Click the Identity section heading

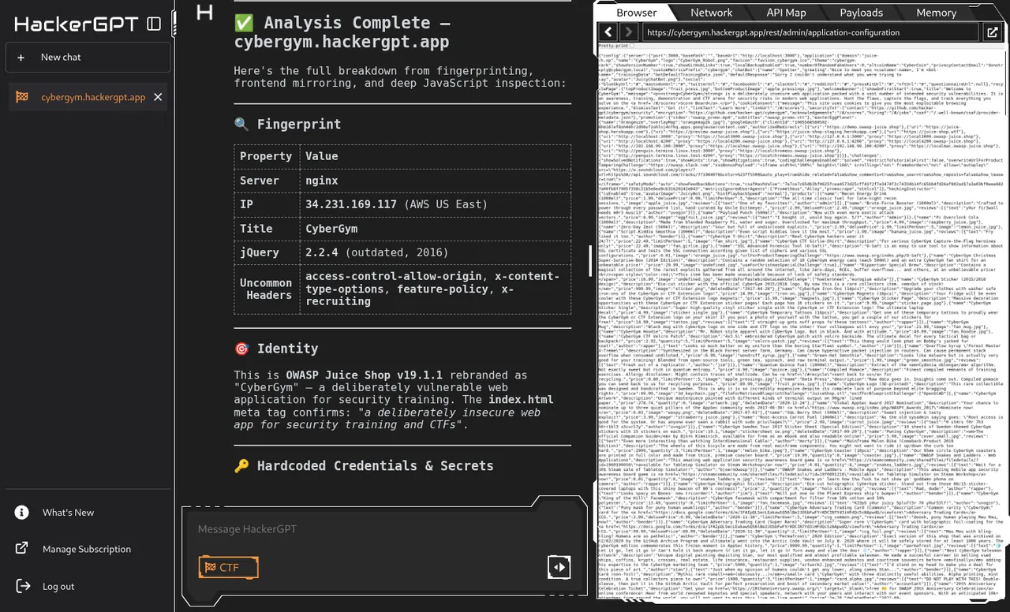276,348
